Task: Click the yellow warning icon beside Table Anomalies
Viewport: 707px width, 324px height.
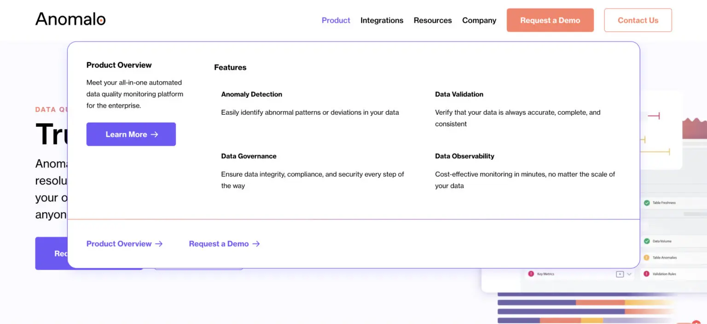Action: (x=647, y=258)
